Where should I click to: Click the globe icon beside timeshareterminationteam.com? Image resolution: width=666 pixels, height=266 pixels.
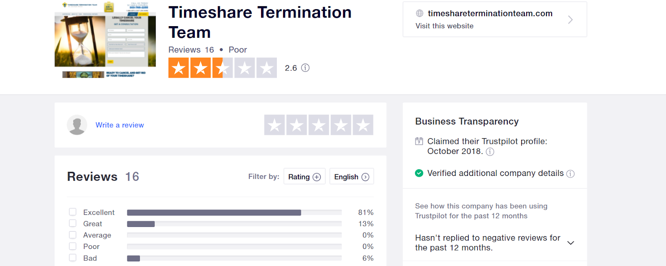coord(420,13)
